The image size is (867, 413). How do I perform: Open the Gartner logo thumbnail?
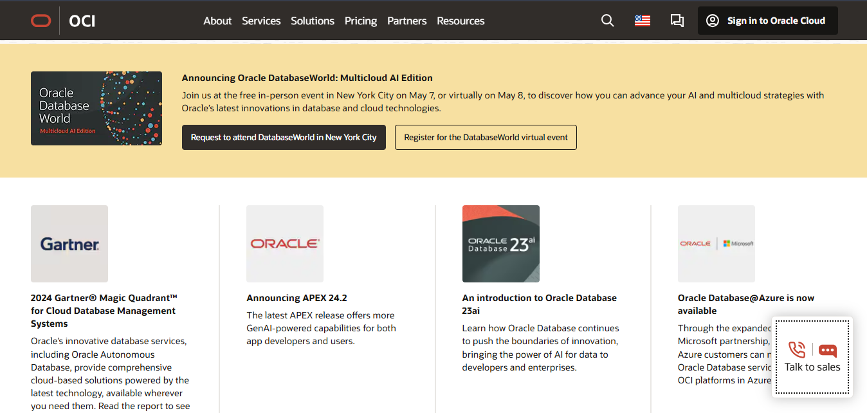[x=69, y=244]
